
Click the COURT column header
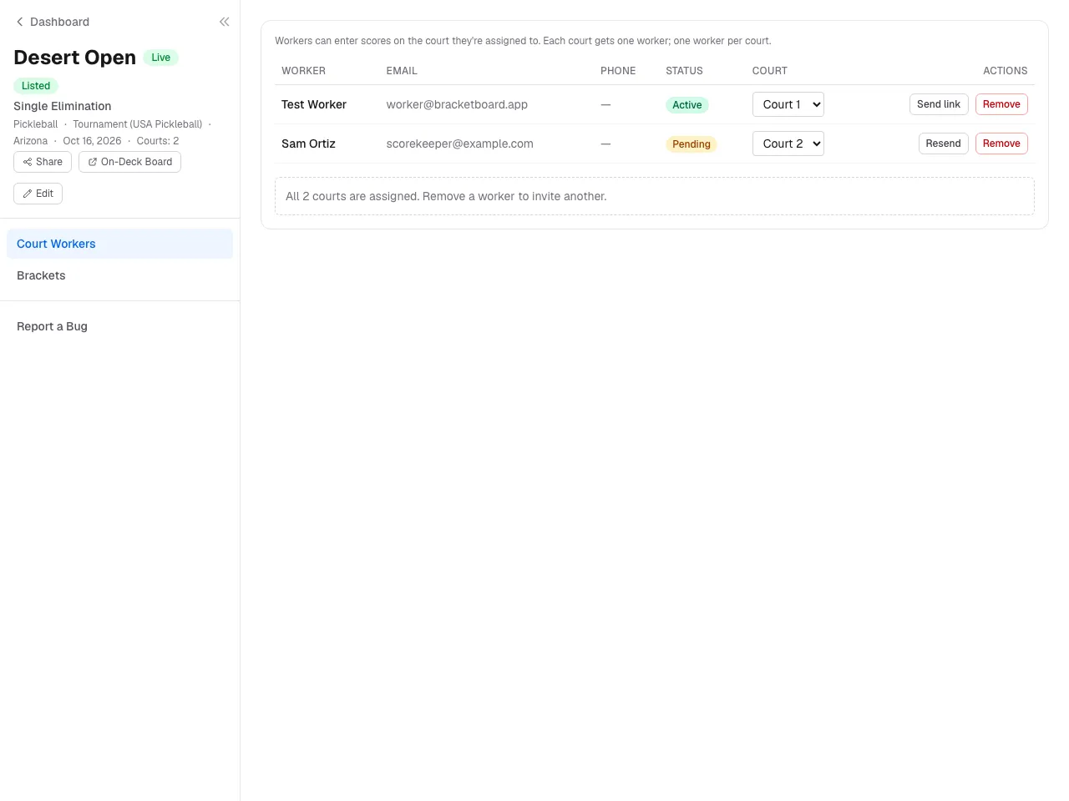point(770,71)
